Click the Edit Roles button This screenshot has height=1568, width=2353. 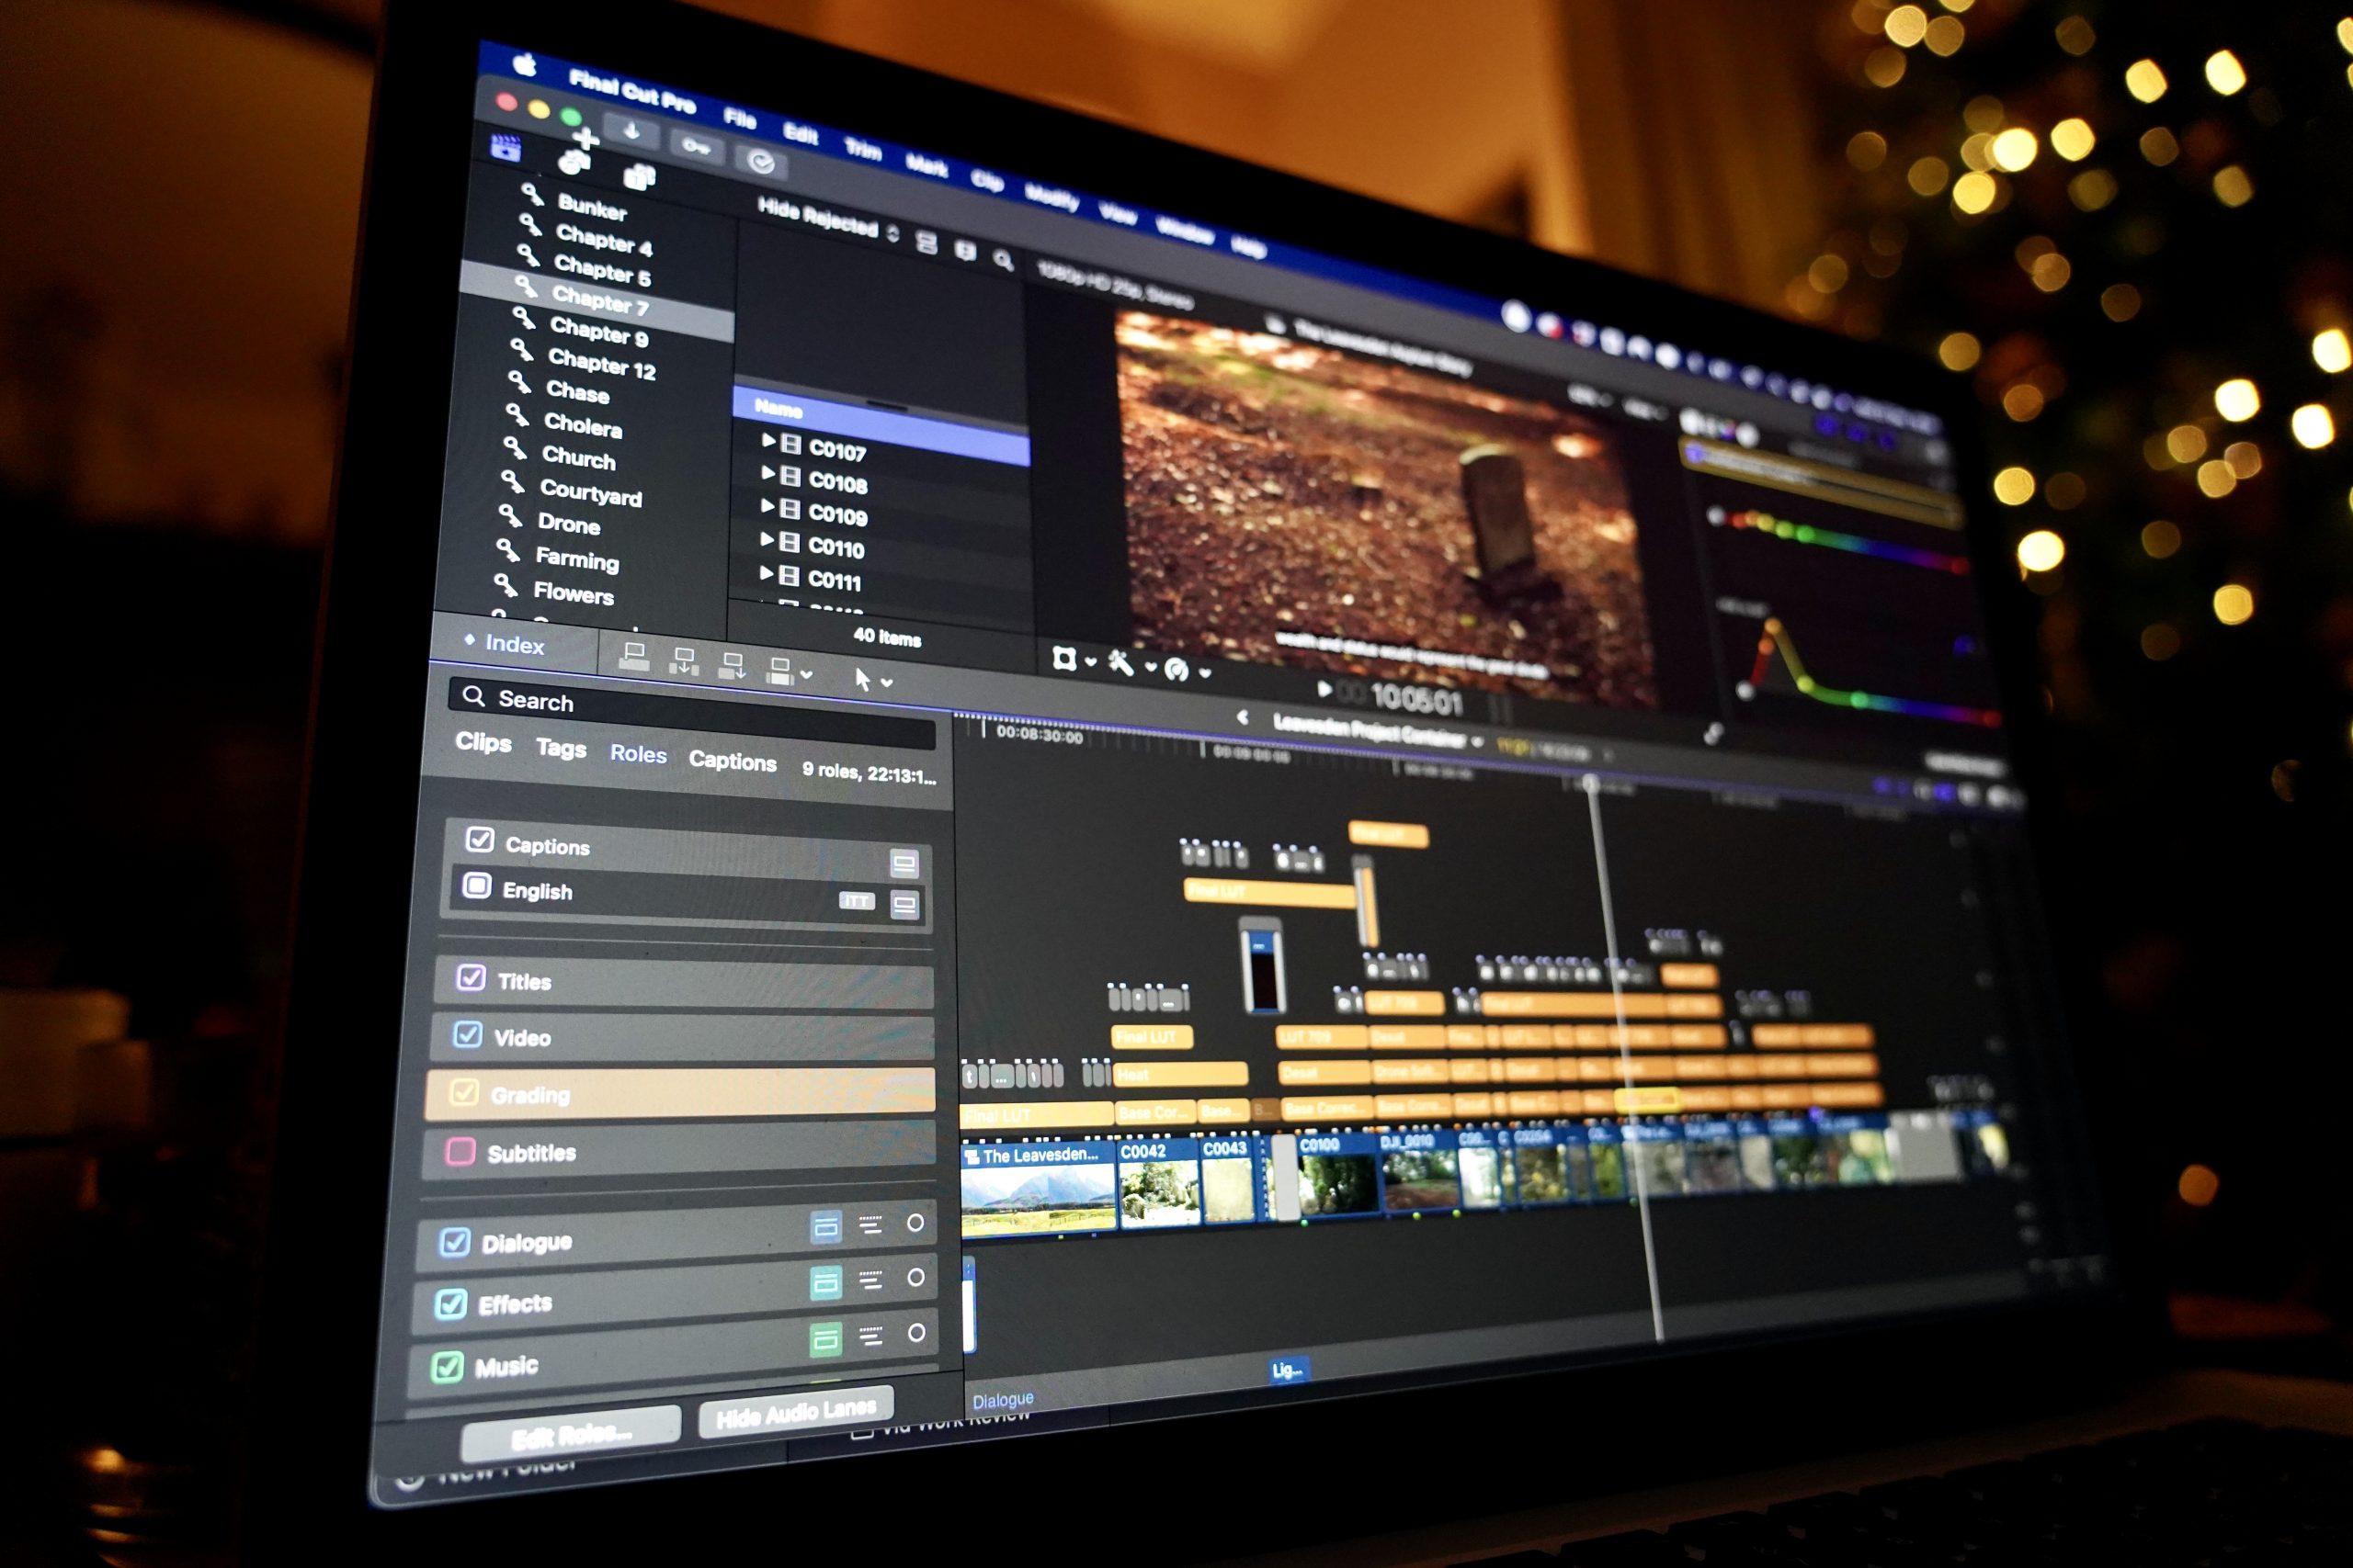click(x=571, y=1435)
